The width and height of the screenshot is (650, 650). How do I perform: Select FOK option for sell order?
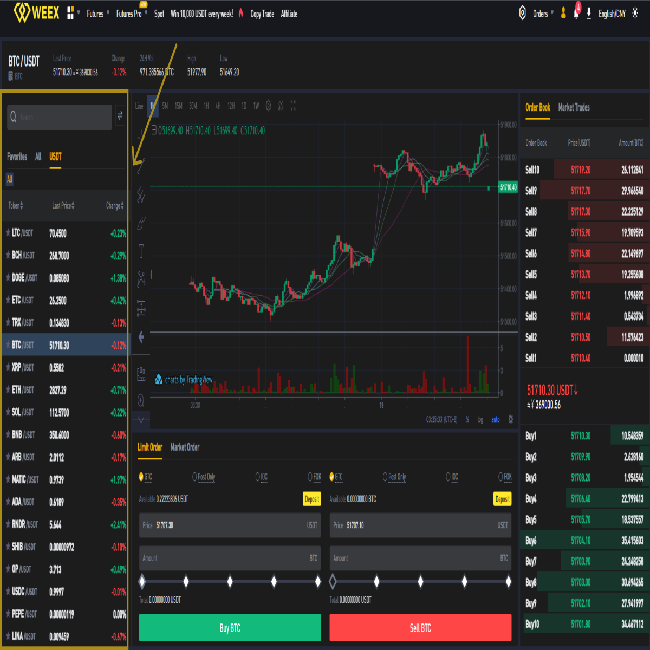[505, 477]
